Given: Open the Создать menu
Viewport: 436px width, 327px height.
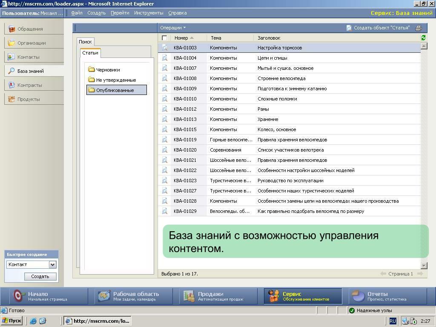Looking at the screenshot, I should click(x=97, y=13).
